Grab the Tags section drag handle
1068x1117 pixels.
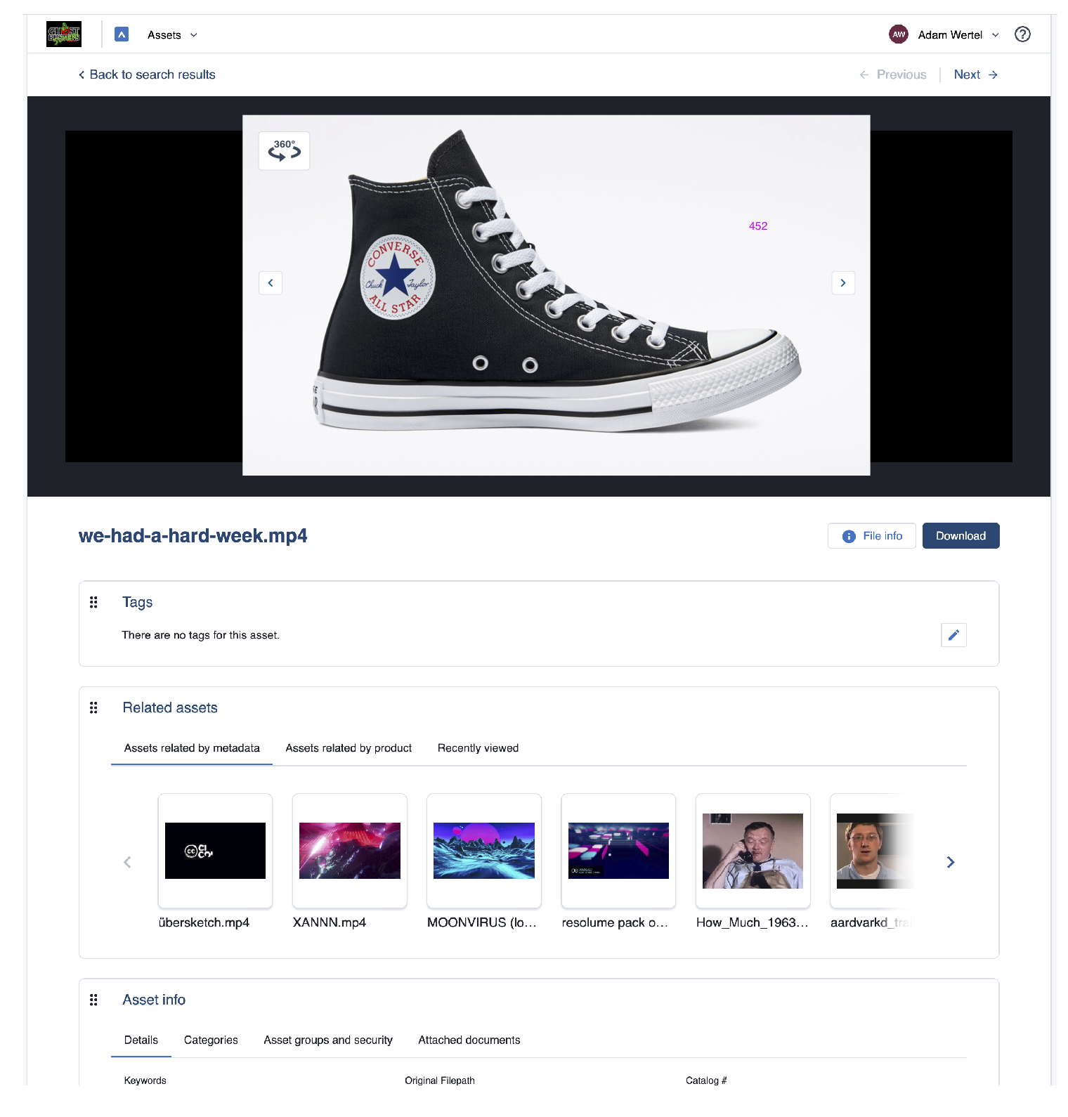[x=93, y=602]
